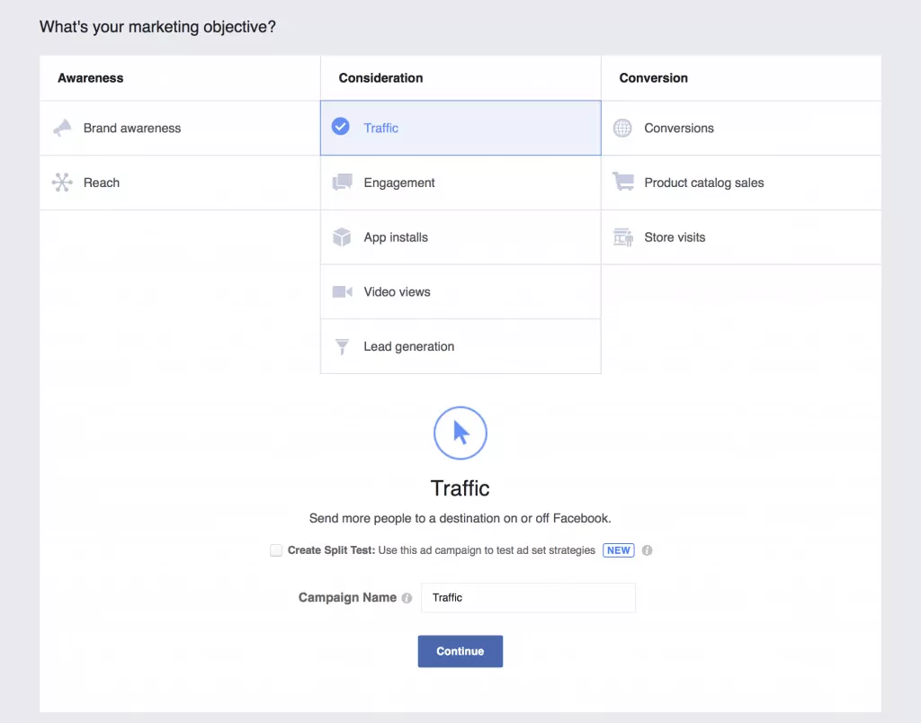Click the Conversions globe icon
Image resolution: width=921 pixels, height=723 pixels.
(622, 129)
